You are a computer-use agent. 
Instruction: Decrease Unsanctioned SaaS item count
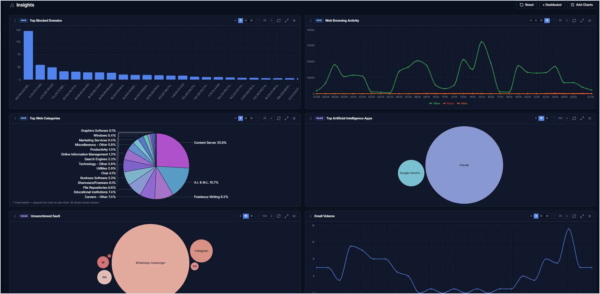258,216
